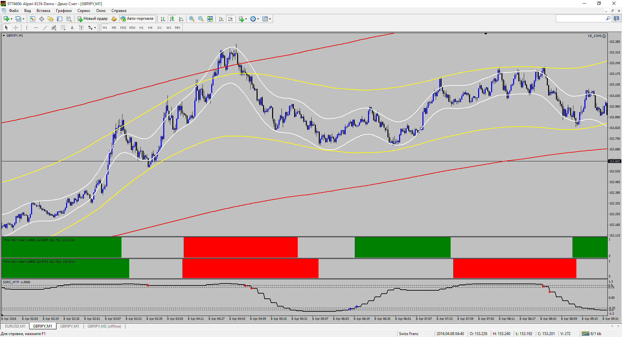
Task: Expand the arrows tool dropdown arrow
Action: [x=95, y=28]
